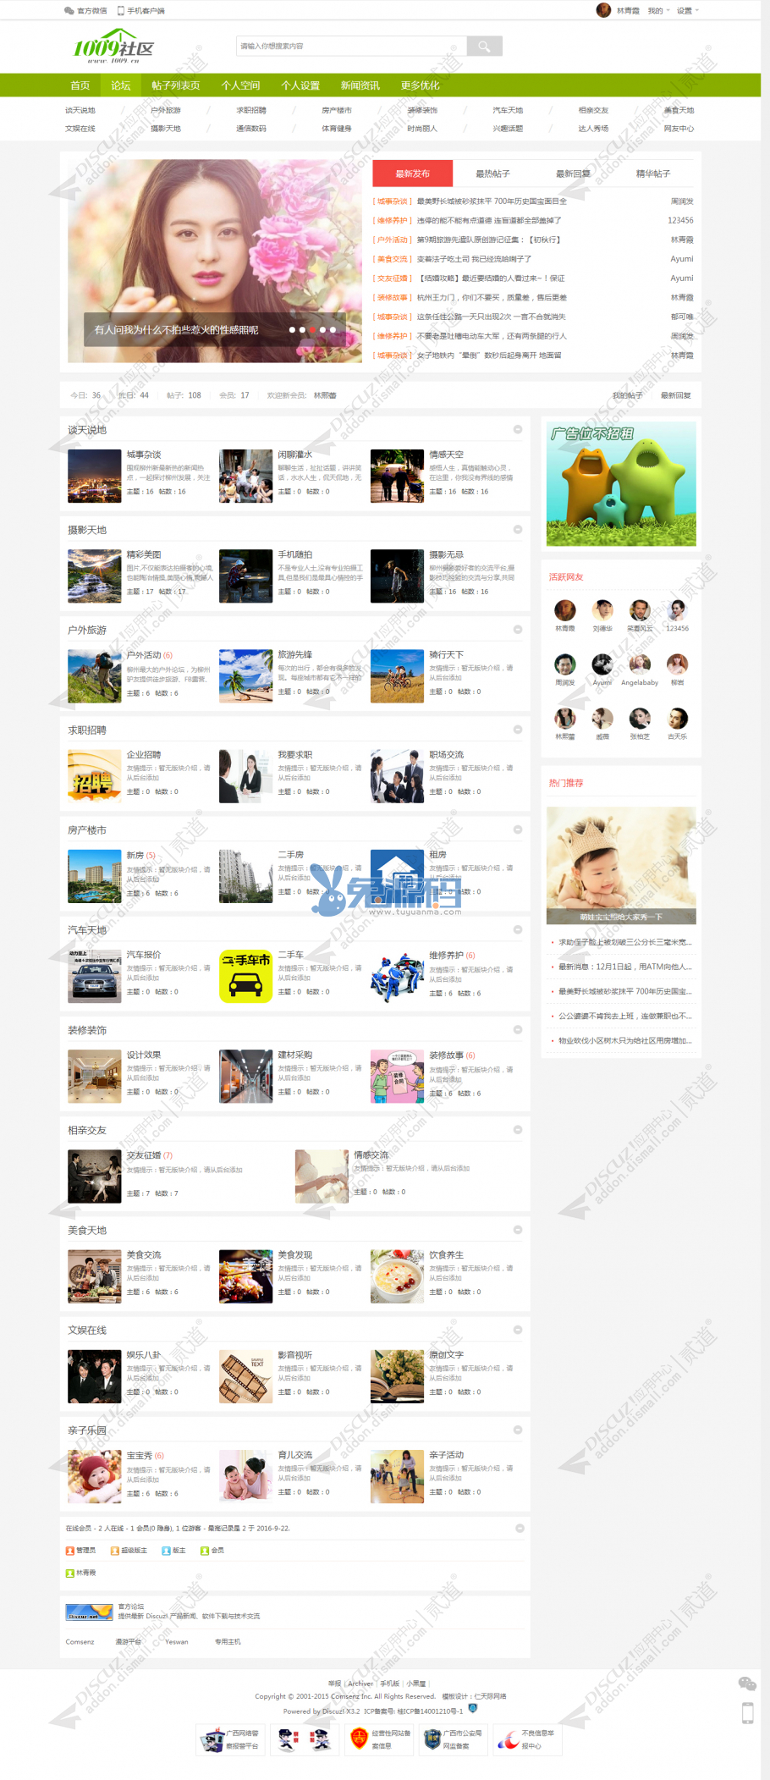Image resolution: width=770 pixels, height=1780 pixels.
Task: Click the 超级版主 role legend icon
Action: coord(115,1551)
